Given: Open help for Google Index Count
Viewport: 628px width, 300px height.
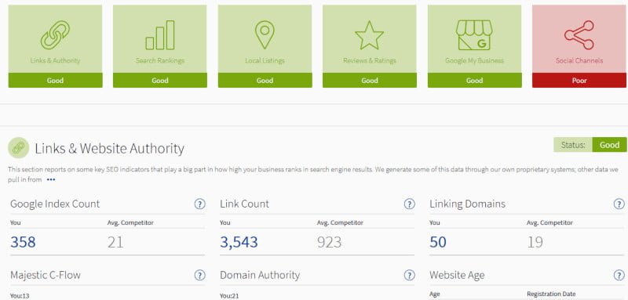Looking at the screenshot, I should 200,204.
